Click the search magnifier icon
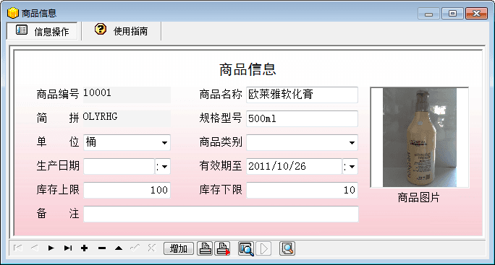Screen dimensions: 495x265 pos(287,248)
